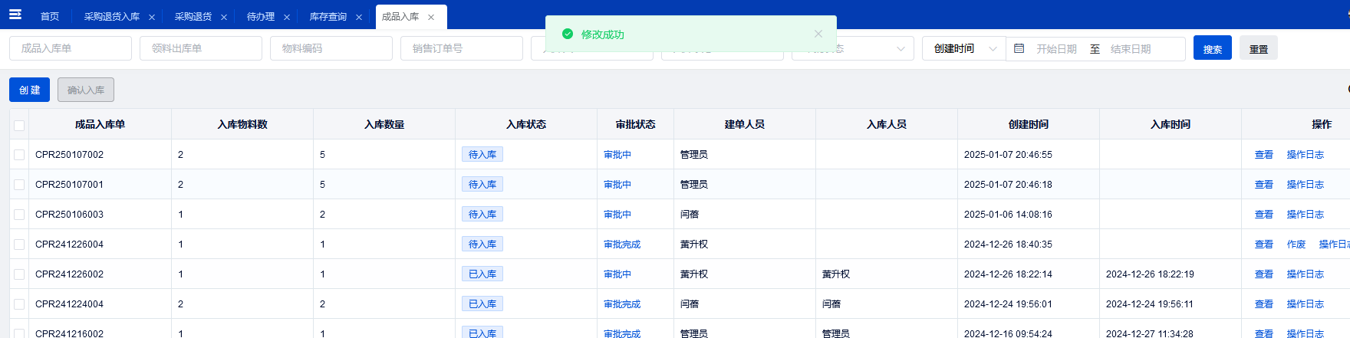Click 查看 for CPR250107001

point(1264,185)
